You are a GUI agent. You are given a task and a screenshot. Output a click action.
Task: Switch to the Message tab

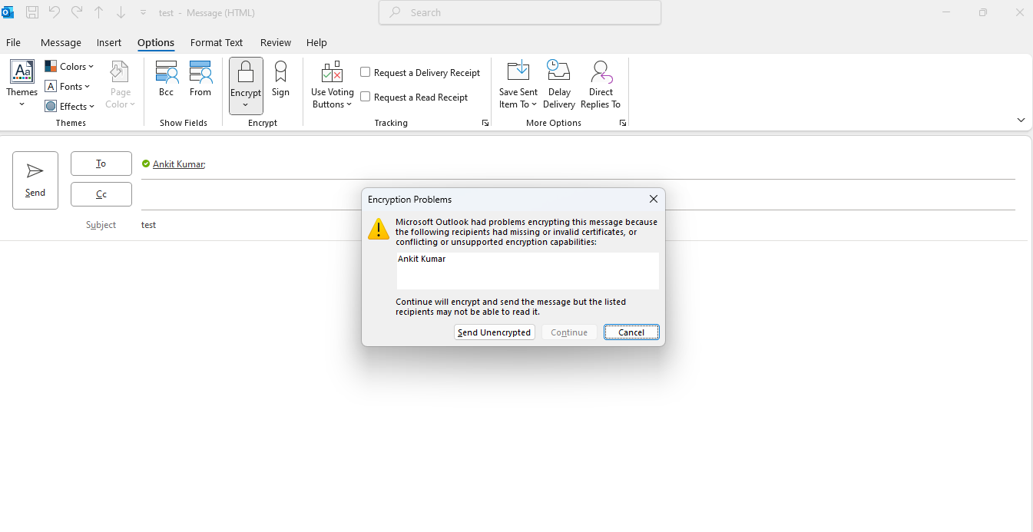(61, 42)
